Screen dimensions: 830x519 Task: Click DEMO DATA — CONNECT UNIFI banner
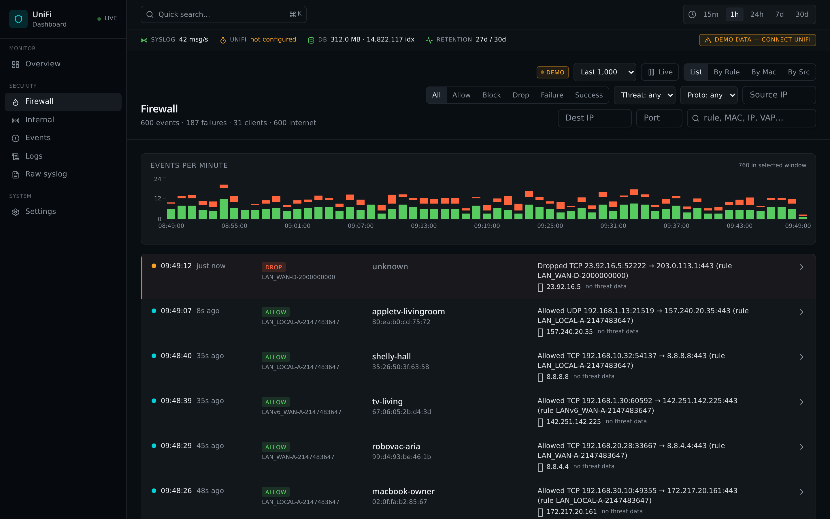(757, 40)
